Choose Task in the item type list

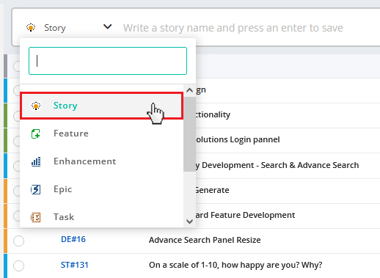102,217
